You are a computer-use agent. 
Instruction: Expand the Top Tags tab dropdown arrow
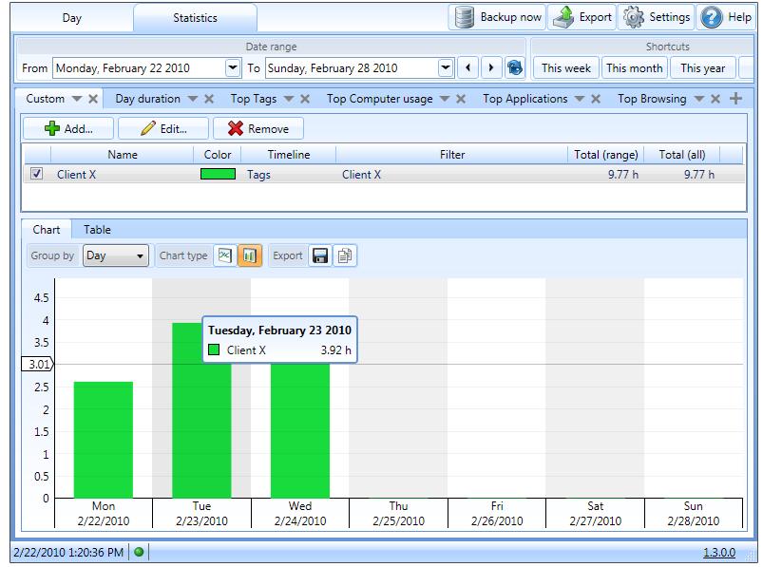pos(289,99)
